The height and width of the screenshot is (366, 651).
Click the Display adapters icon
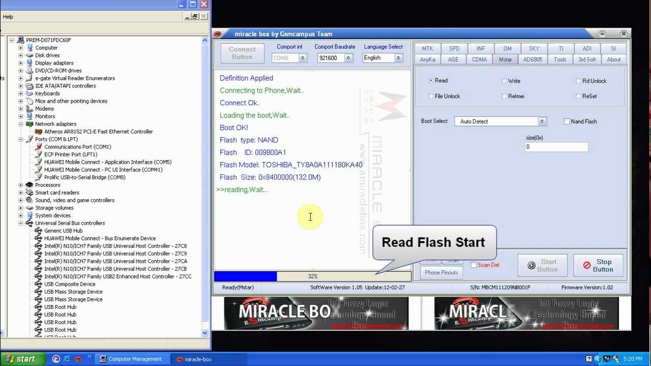point(29,63)
